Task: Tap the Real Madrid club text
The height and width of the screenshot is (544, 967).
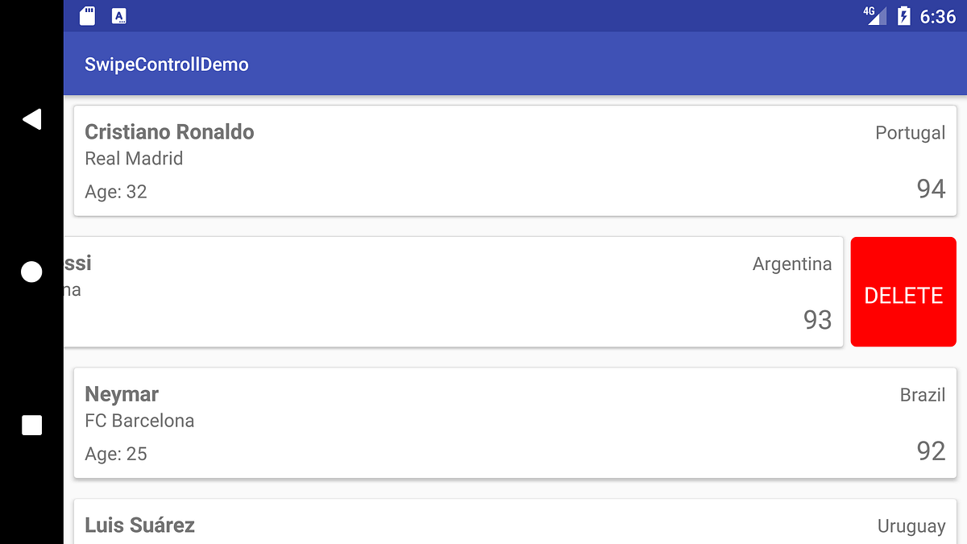Action: (134, 158)
